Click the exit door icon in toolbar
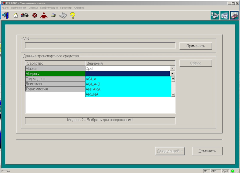Viewport: 240px width, 173px height. pyautogui.click(x=5, y=15)
